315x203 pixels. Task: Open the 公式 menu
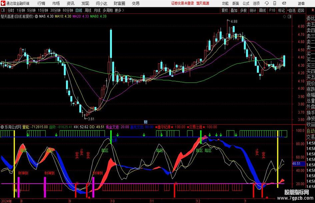click(246, 3)
